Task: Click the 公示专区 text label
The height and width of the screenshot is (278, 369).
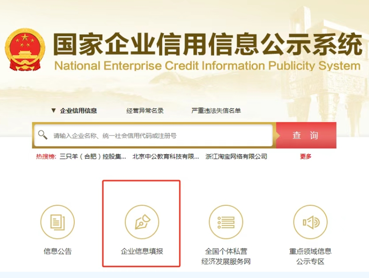Action: [310, 261]
